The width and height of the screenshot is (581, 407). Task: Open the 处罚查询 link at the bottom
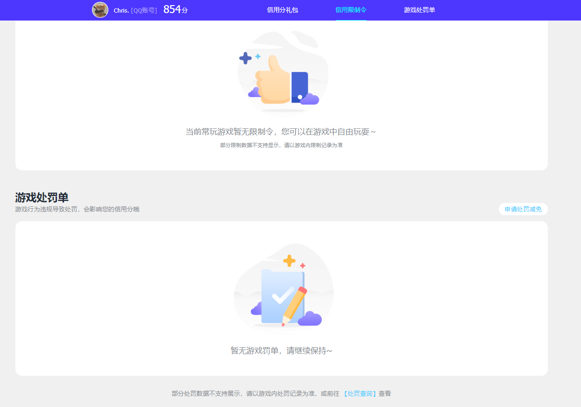pos(361,393)
